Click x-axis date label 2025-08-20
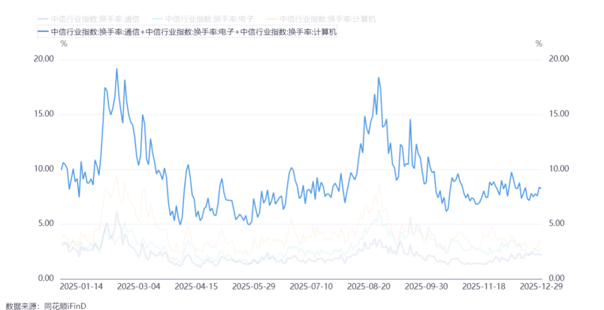This screenshot has width=604, height=310. click(368, 286)
